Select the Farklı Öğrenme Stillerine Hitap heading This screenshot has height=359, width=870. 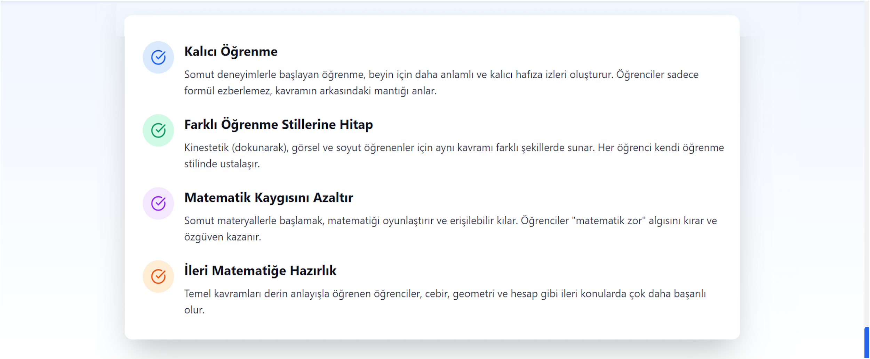pyautogui.click(x=278, y=124)
